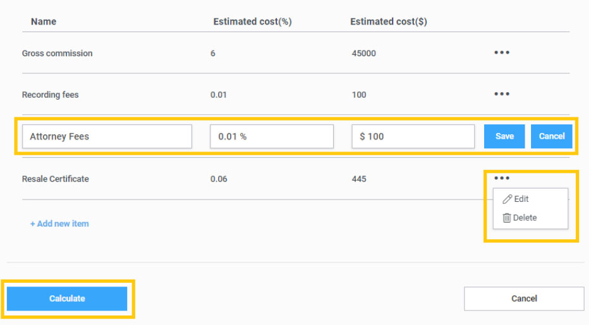Image resolution: width=591 pixels, height=325 pixels.
Task: Click the Add new item link
Action: pos(59,223)
